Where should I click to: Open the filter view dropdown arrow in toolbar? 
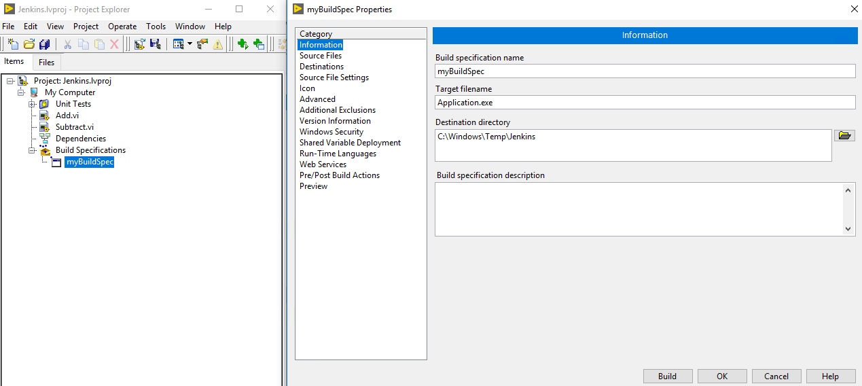click(x=190, y=44)
